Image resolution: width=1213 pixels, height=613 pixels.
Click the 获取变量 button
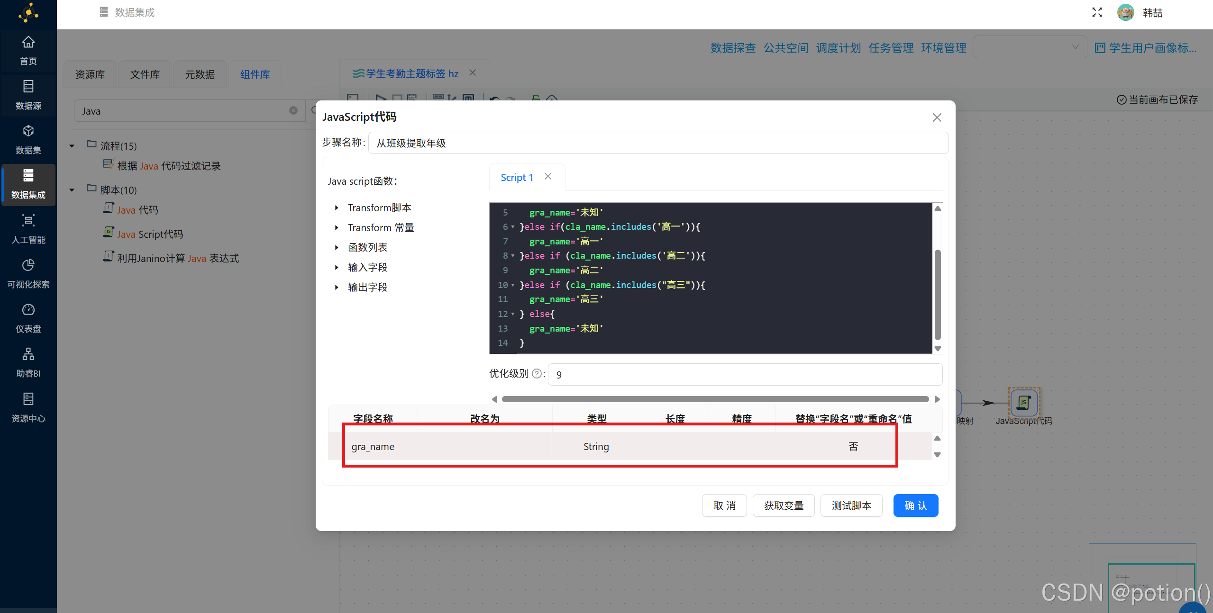click(x=784, y=505)
